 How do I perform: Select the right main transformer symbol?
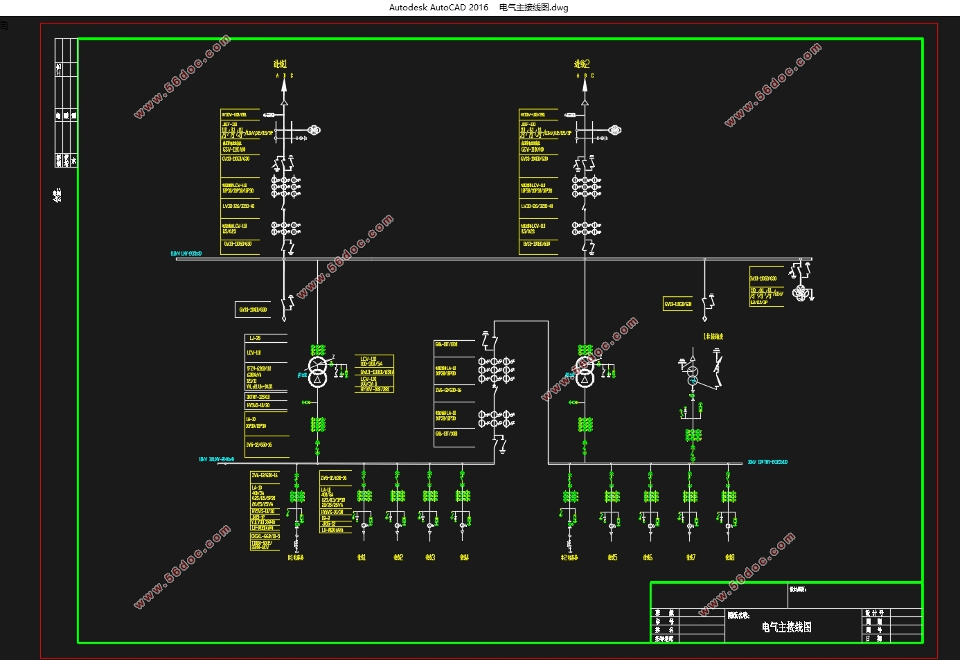pos(585,371)
